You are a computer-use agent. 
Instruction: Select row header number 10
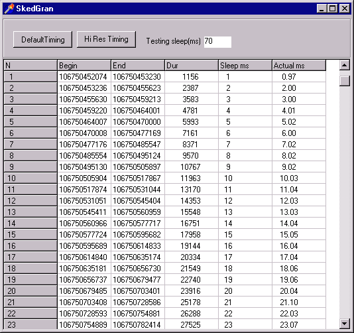pyautogui.click(x=30, y=178)
